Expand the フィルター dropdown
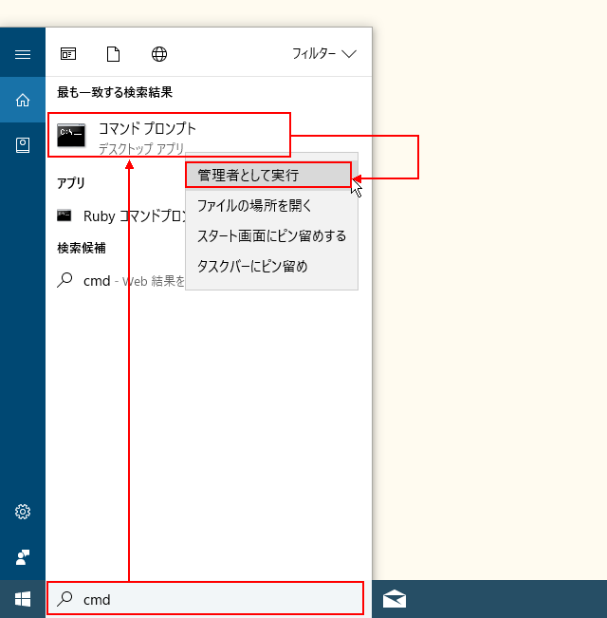The width and height of the screenshot is (607, 618). point(324,53)
